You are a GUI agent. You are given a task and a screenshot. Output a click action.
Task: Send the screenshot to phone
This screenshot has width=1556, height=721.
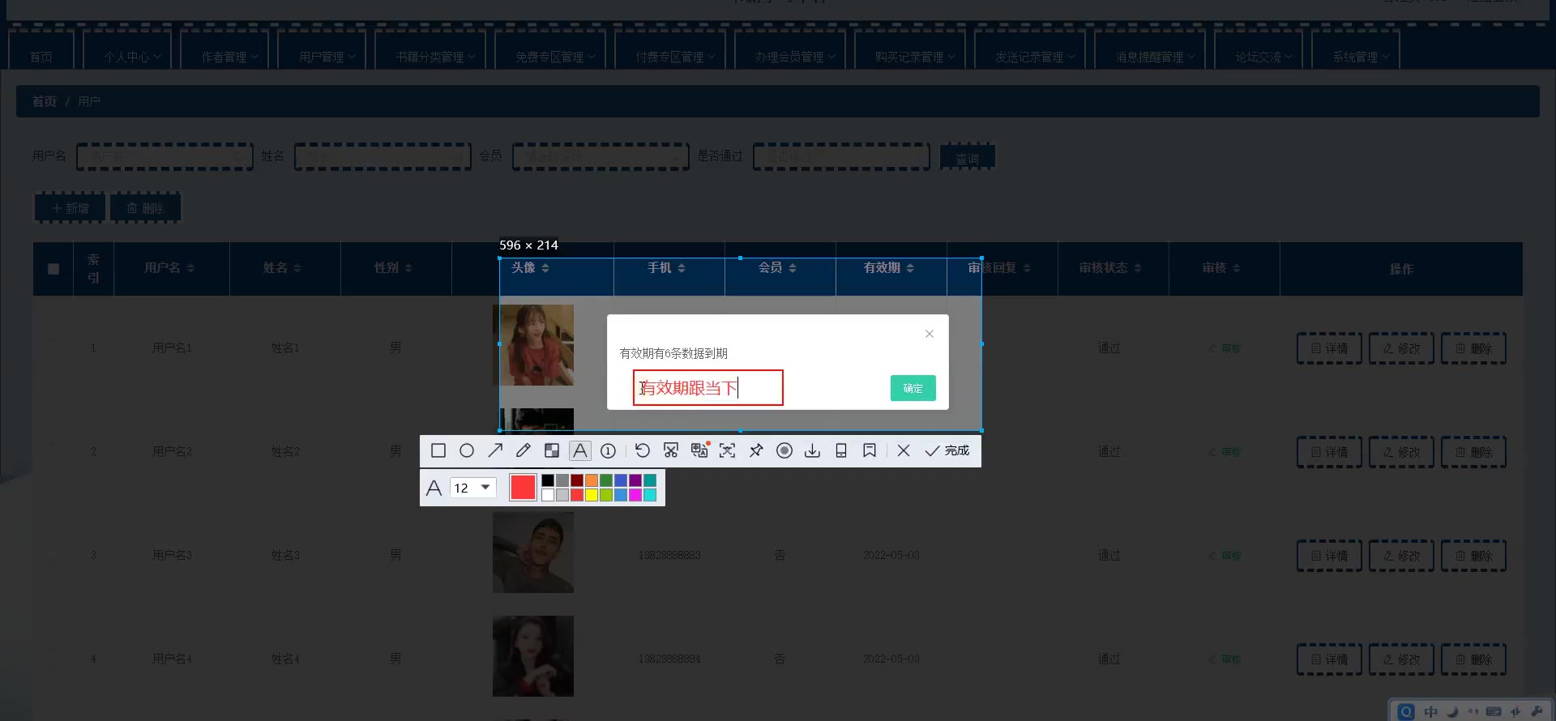tap(841, 450)
